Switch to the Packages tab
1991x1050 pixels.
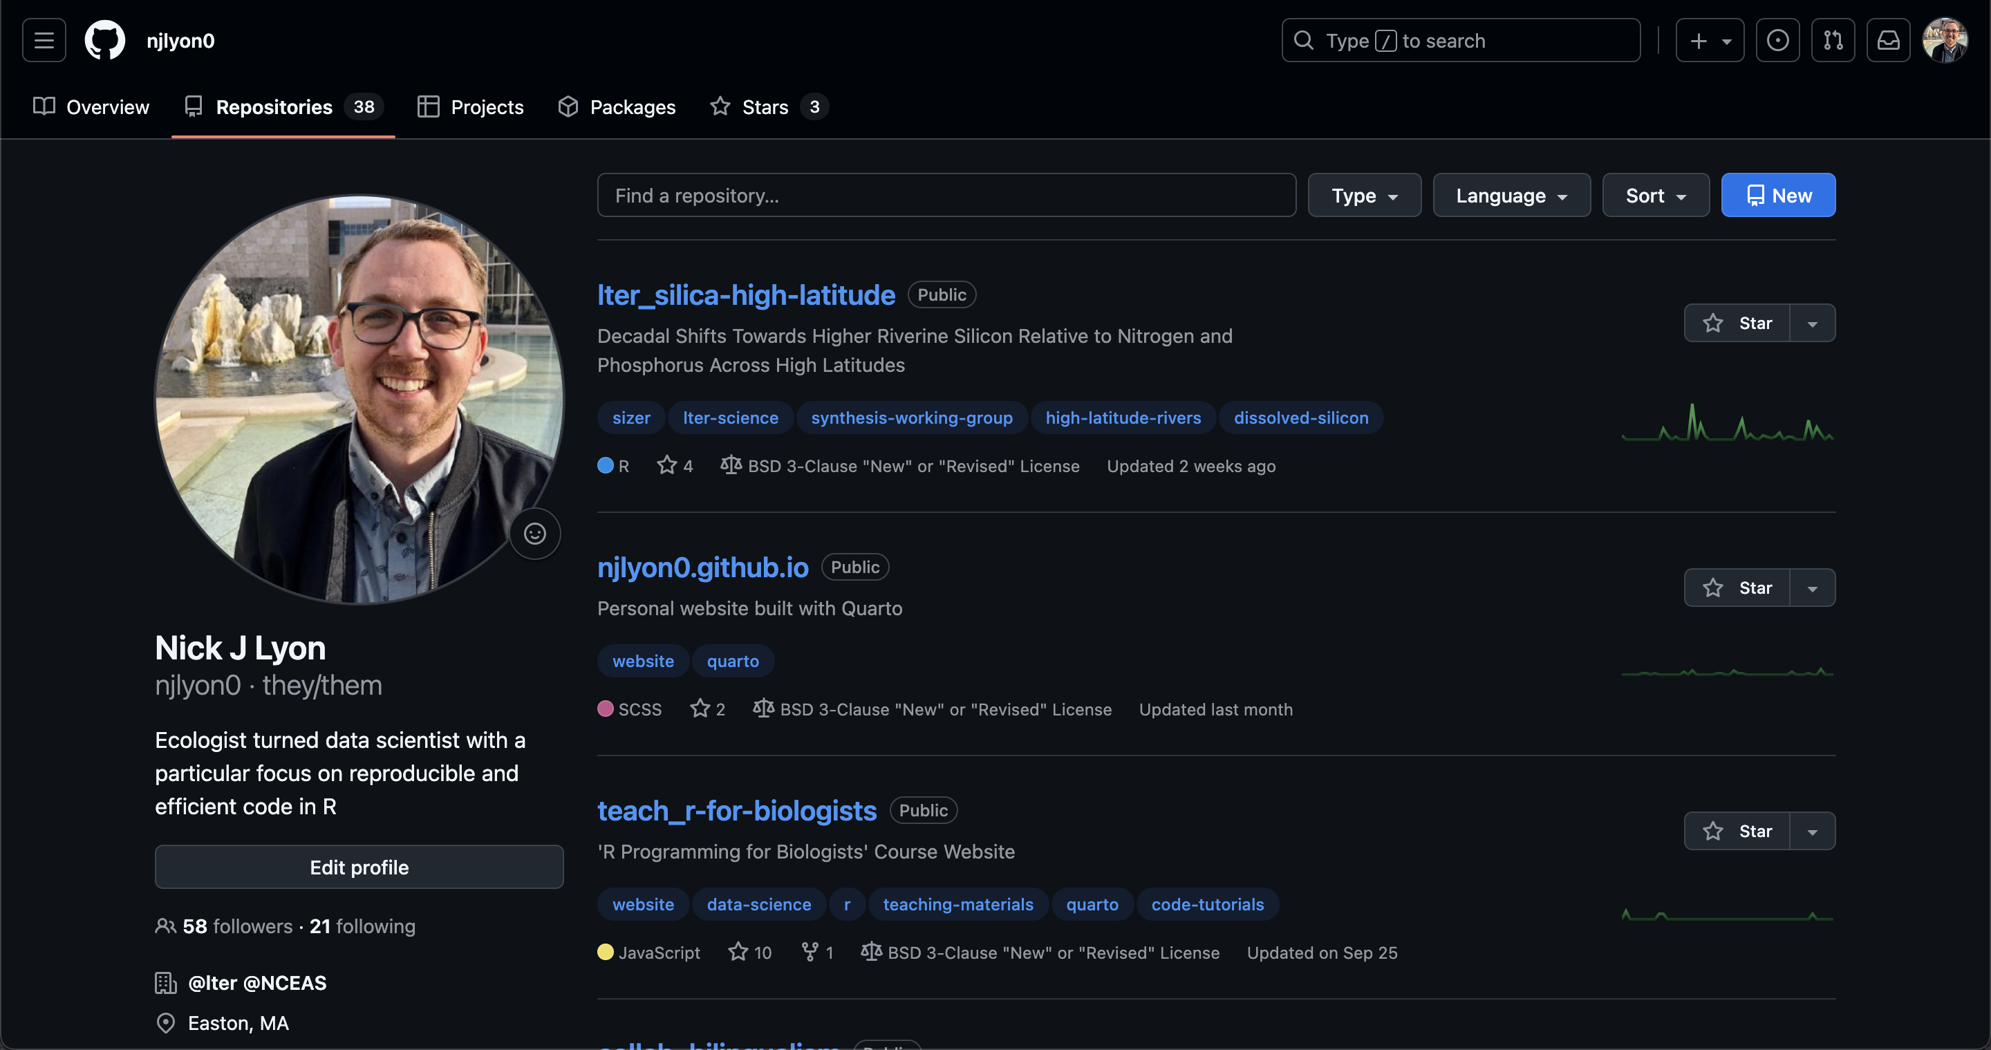tap(616, 106)
